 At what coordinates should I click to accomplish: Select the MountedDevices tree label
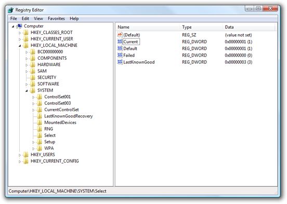[60, 123]
